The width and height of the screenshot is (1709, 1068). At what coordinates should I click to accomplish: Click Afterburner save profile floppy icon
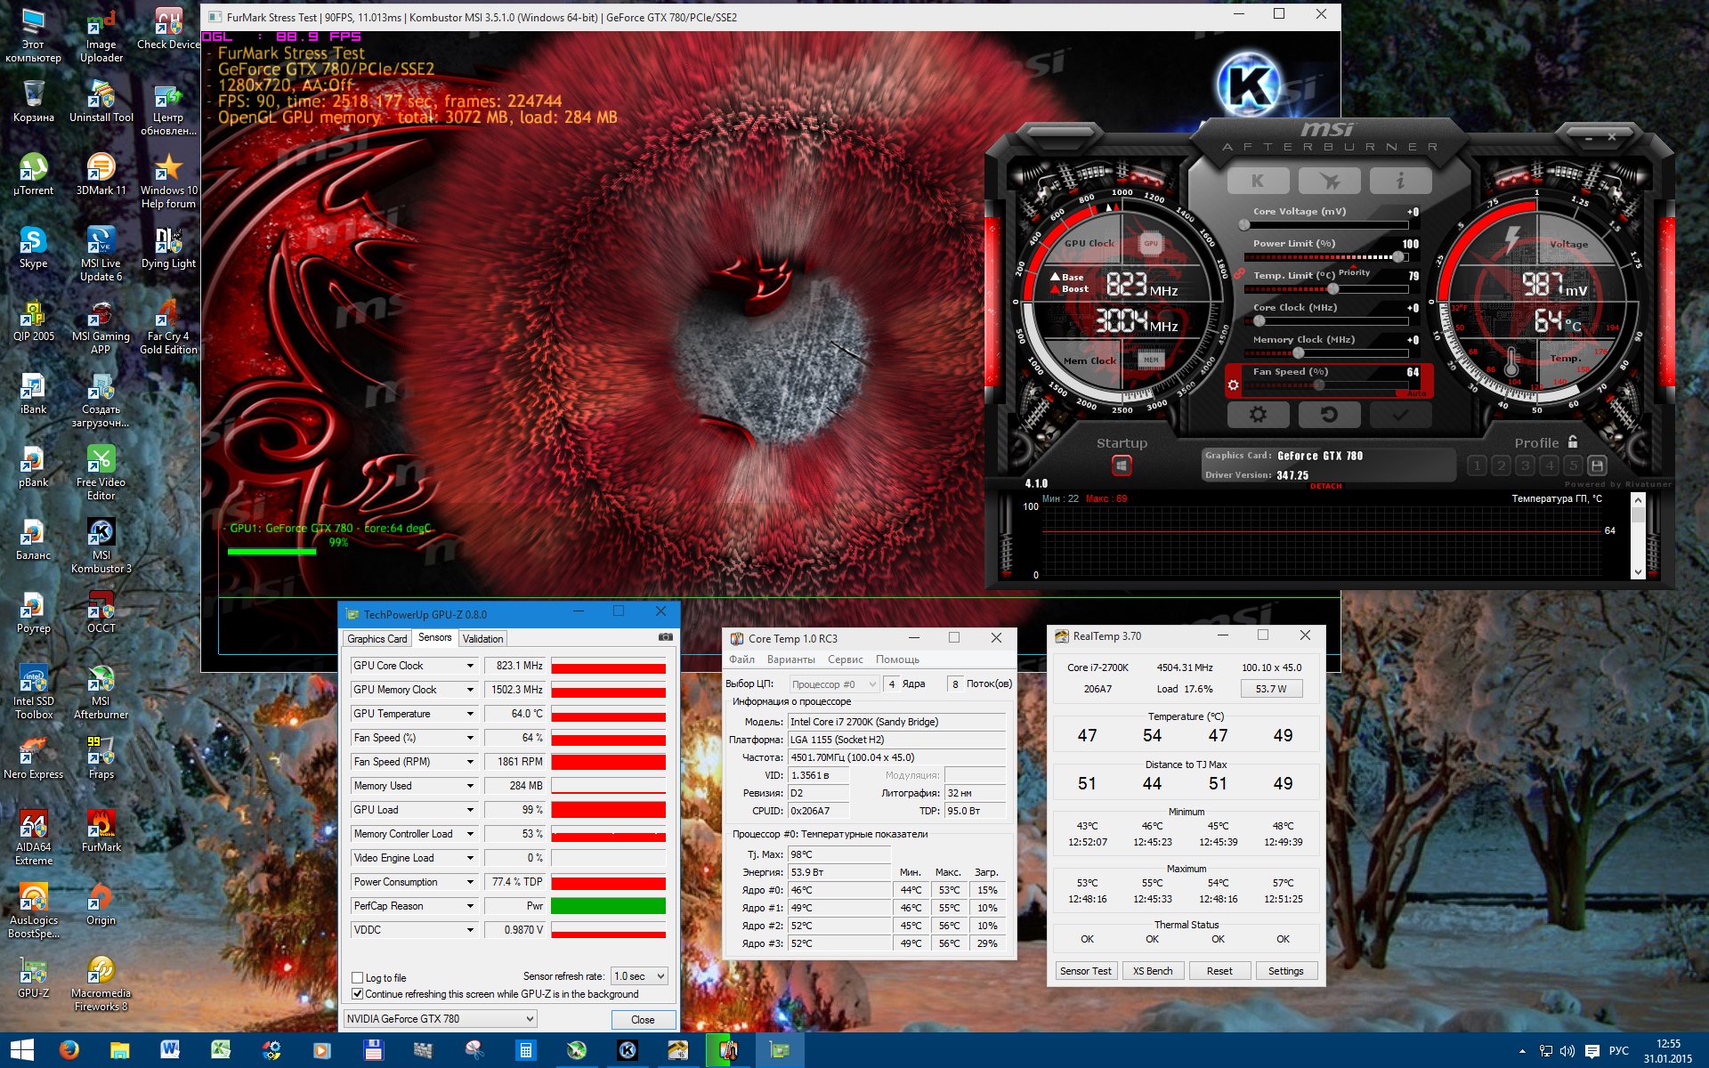[x=1597, y=465]
